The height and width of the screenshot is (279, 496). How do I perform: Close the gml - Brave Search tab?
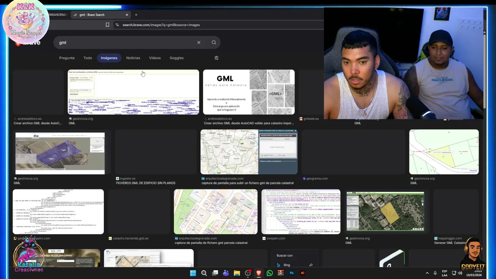(127, 15)
